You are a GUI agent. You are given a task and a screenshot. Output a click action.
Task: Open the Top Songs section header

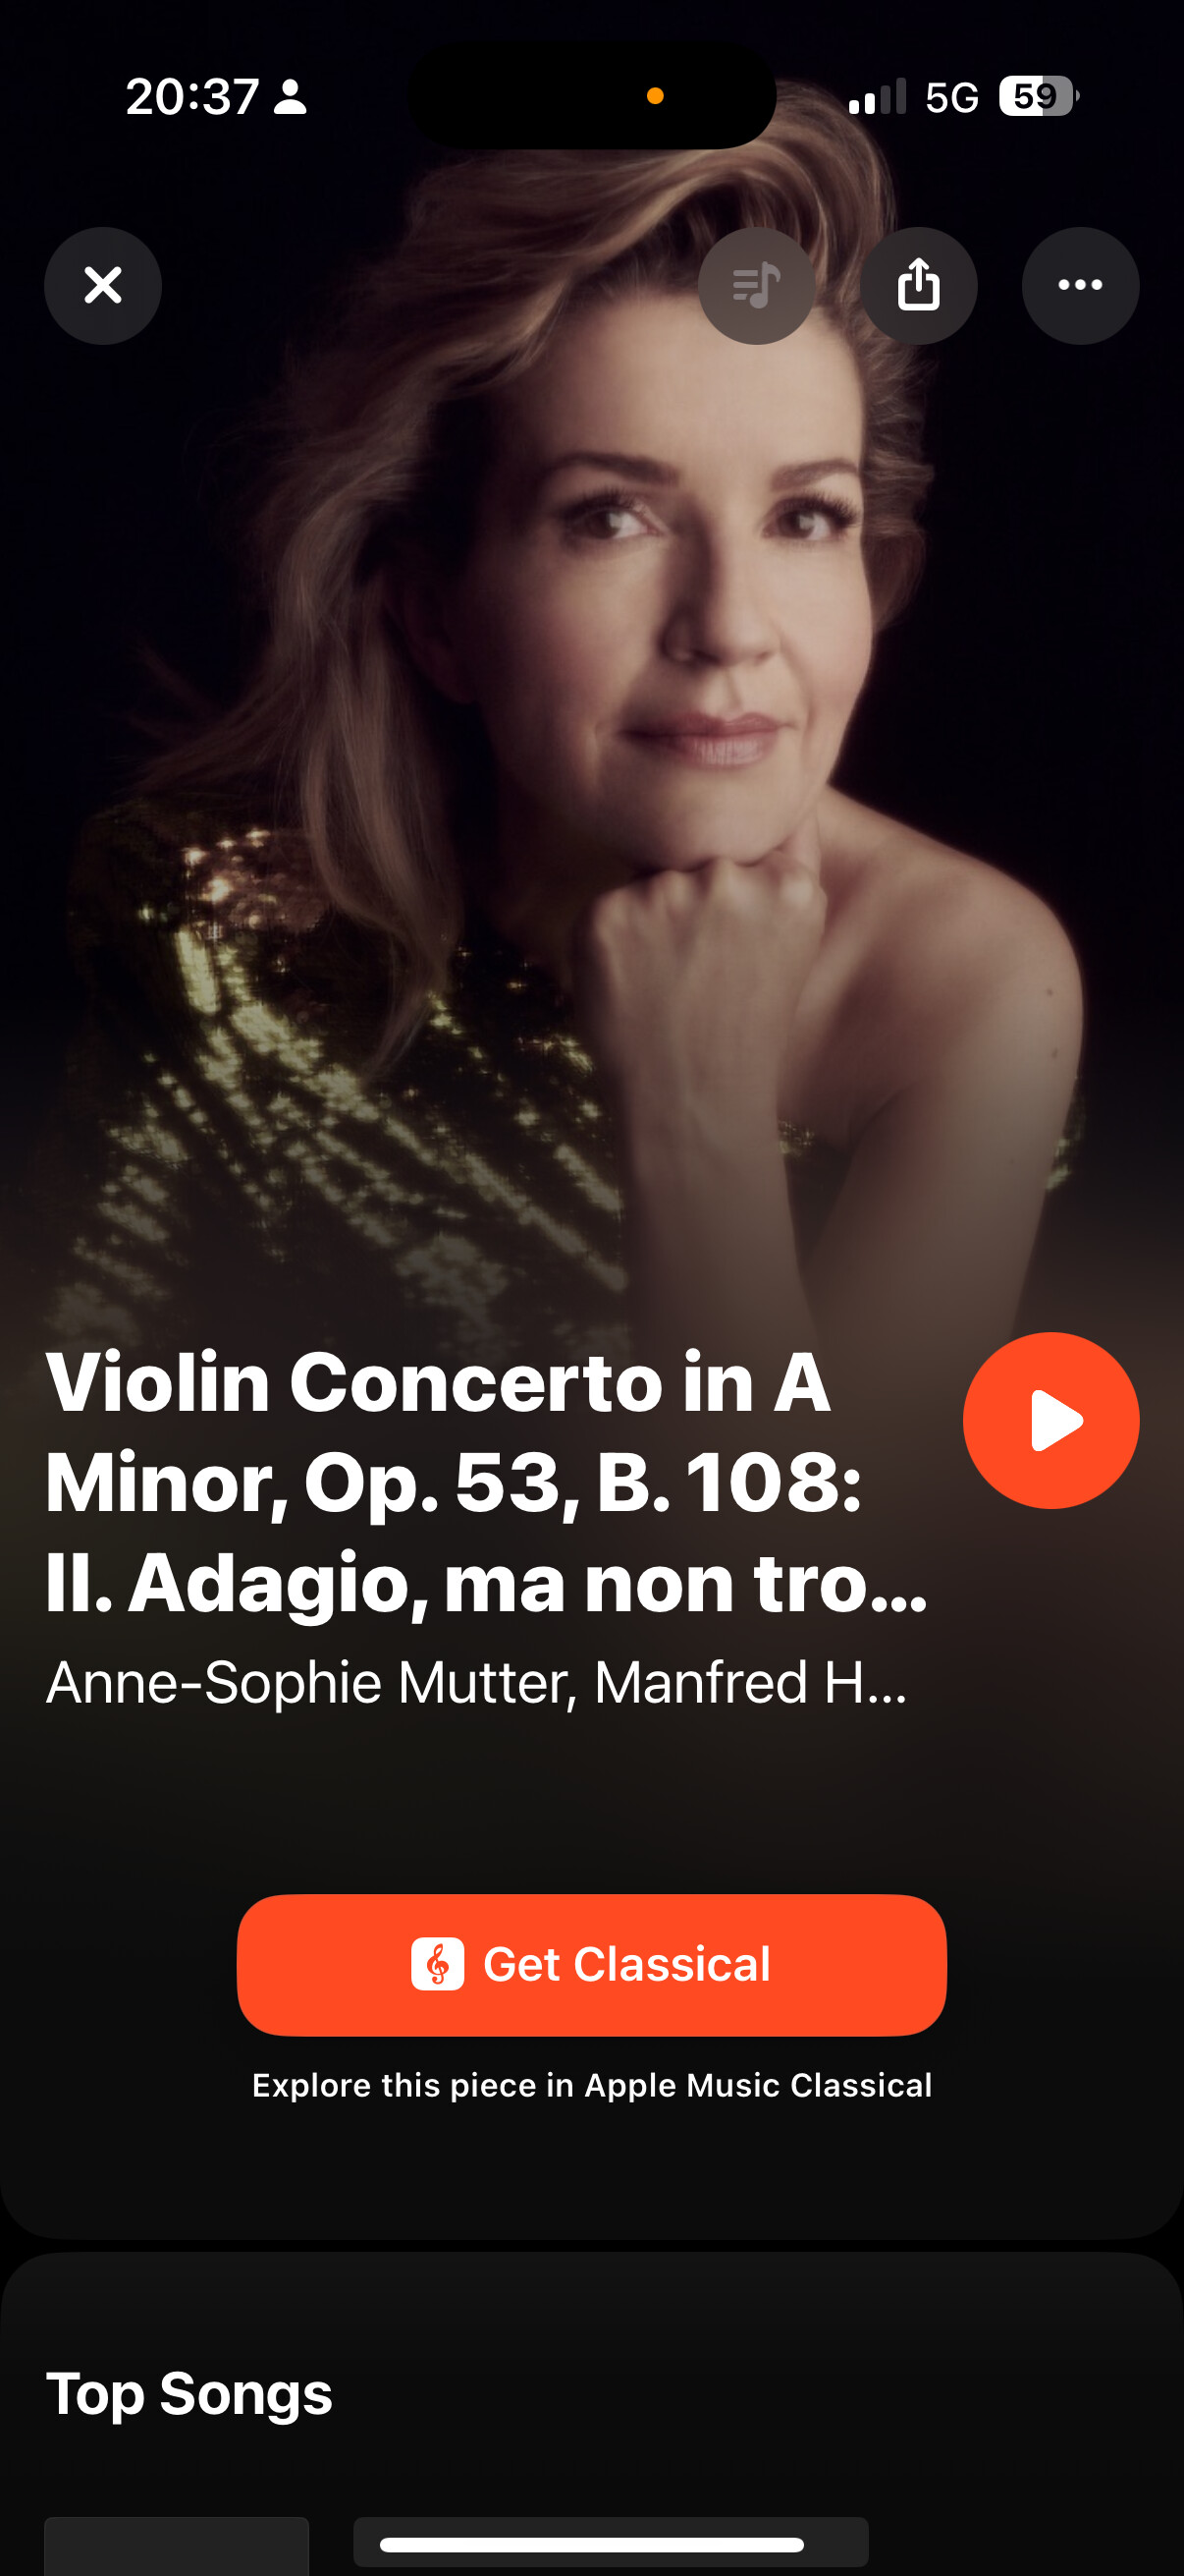point(188,2394)
